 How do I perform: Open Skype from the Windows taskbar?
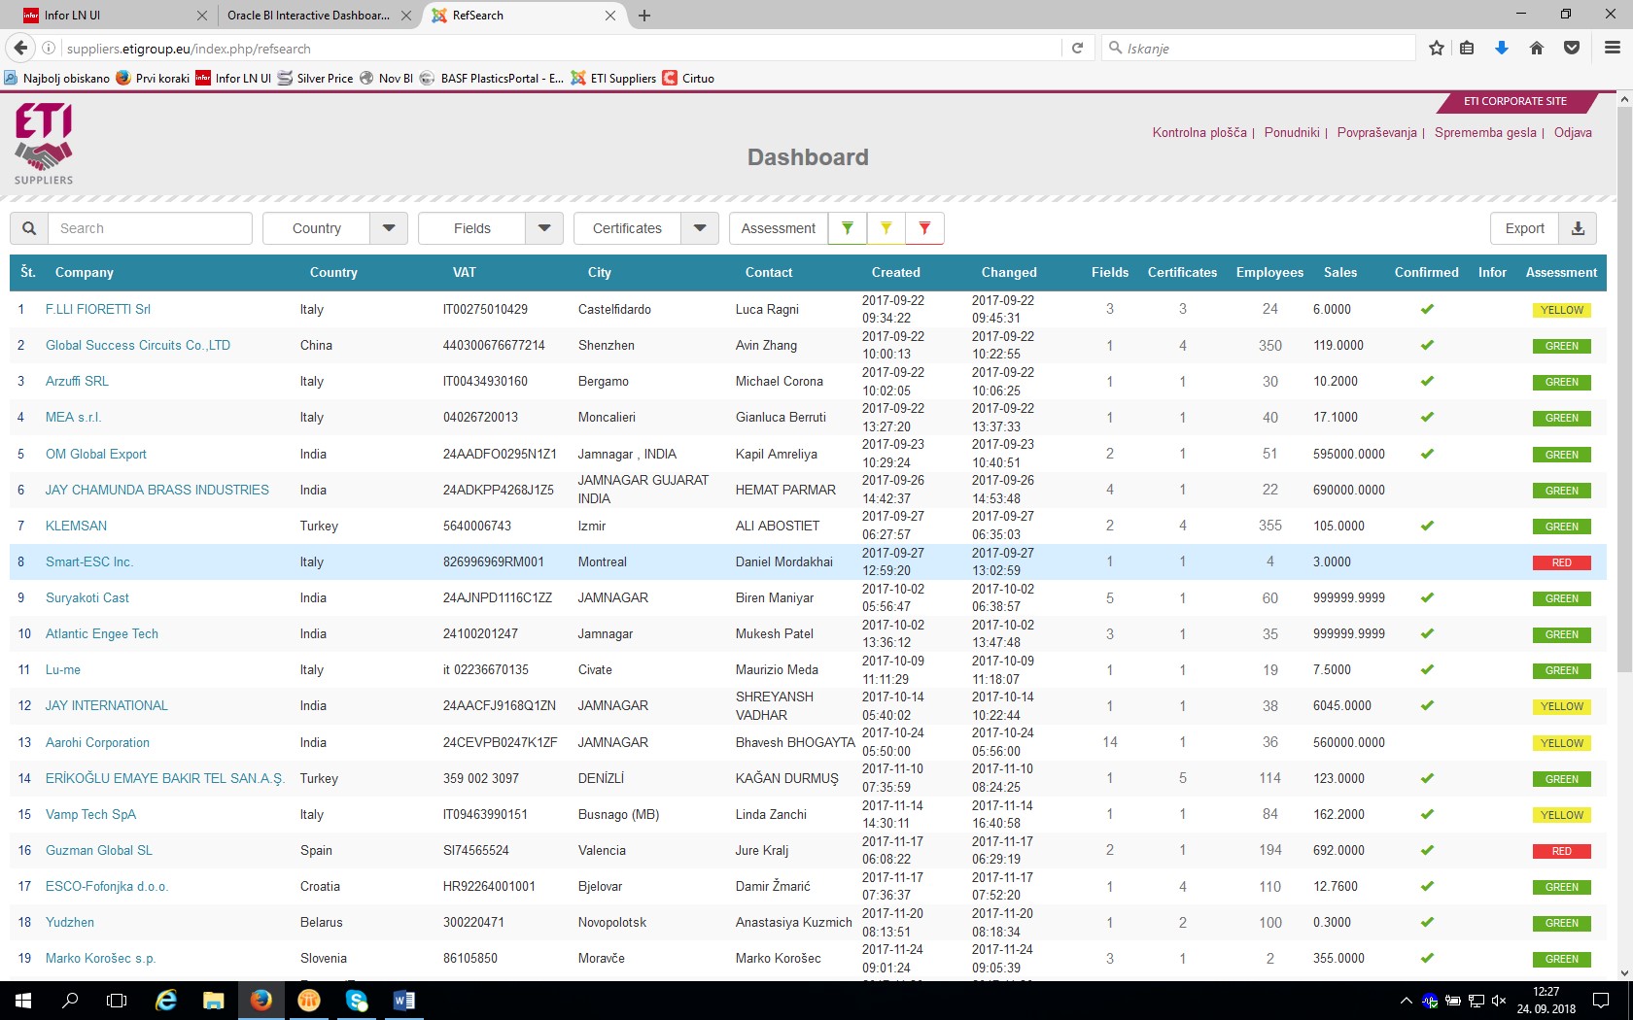coord(357,1000)
